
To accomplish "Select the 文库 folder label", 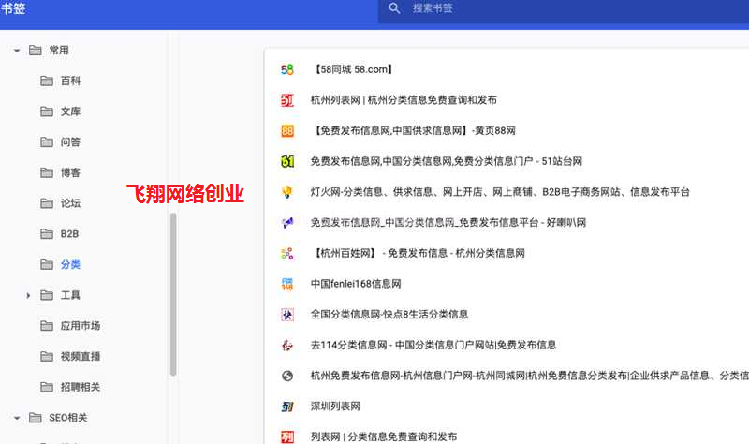I will pos(70,111).
